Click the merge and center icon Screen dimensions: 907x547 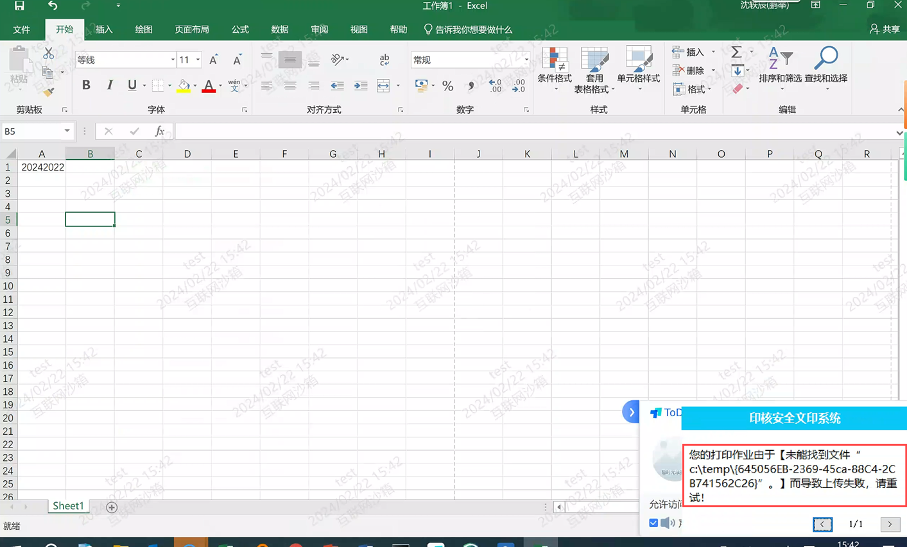pos(383,86)
